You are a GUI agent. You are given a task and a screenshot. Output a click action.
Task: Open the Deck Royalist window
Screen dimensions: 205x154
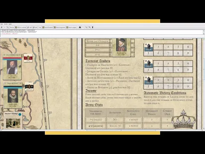pyautogui.click(x=47, y=27)
